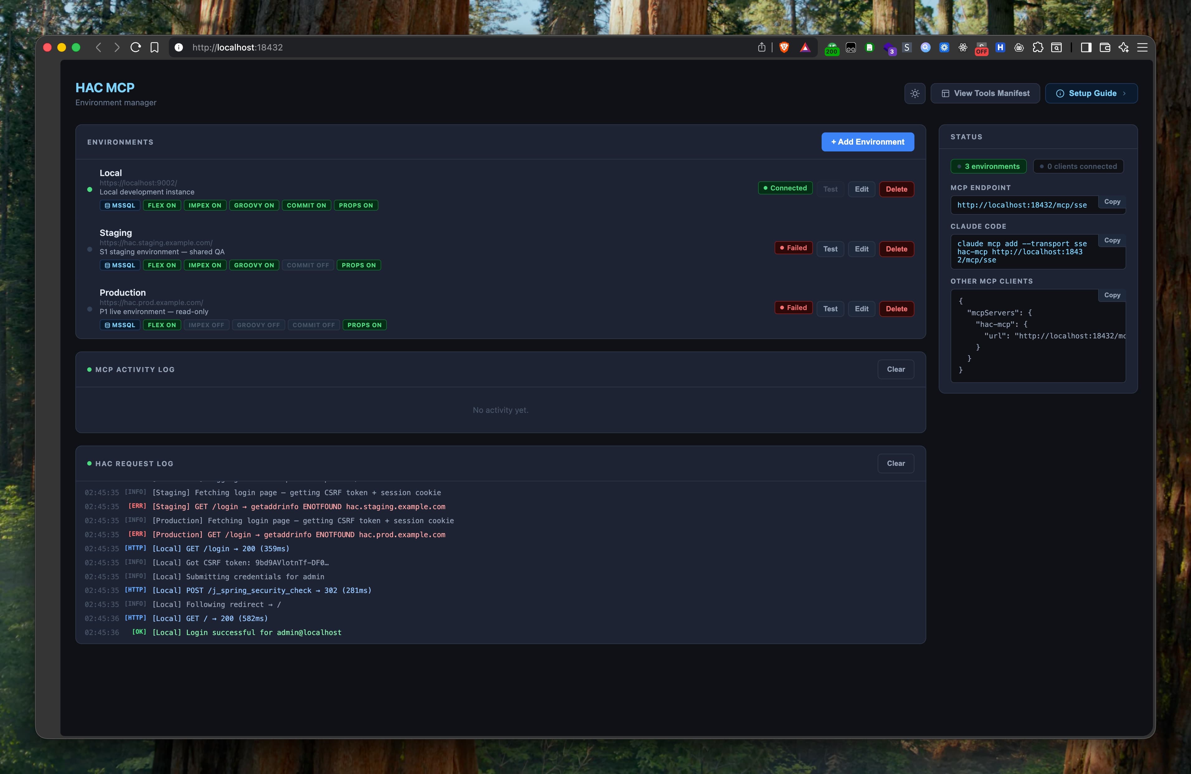Viewport: 1191px width, 774px height.
Task: Delete the Production environment
Action: click(896, 309)
